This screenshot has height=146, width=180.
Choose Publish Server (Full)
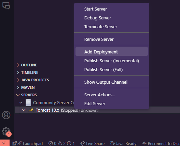(x=112, y=69)
